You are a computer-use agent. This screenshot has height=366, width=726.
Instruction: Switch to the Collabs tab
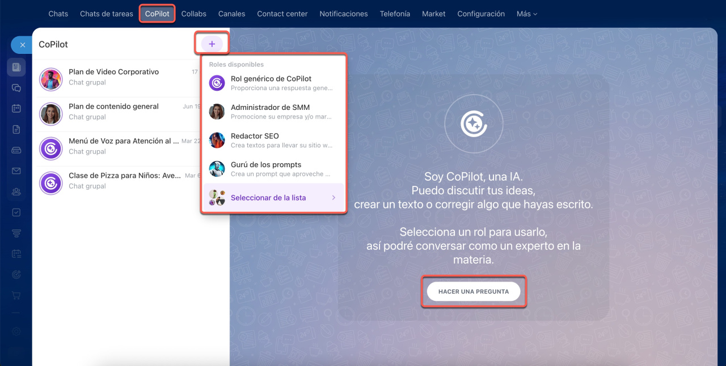click(194, 14)
